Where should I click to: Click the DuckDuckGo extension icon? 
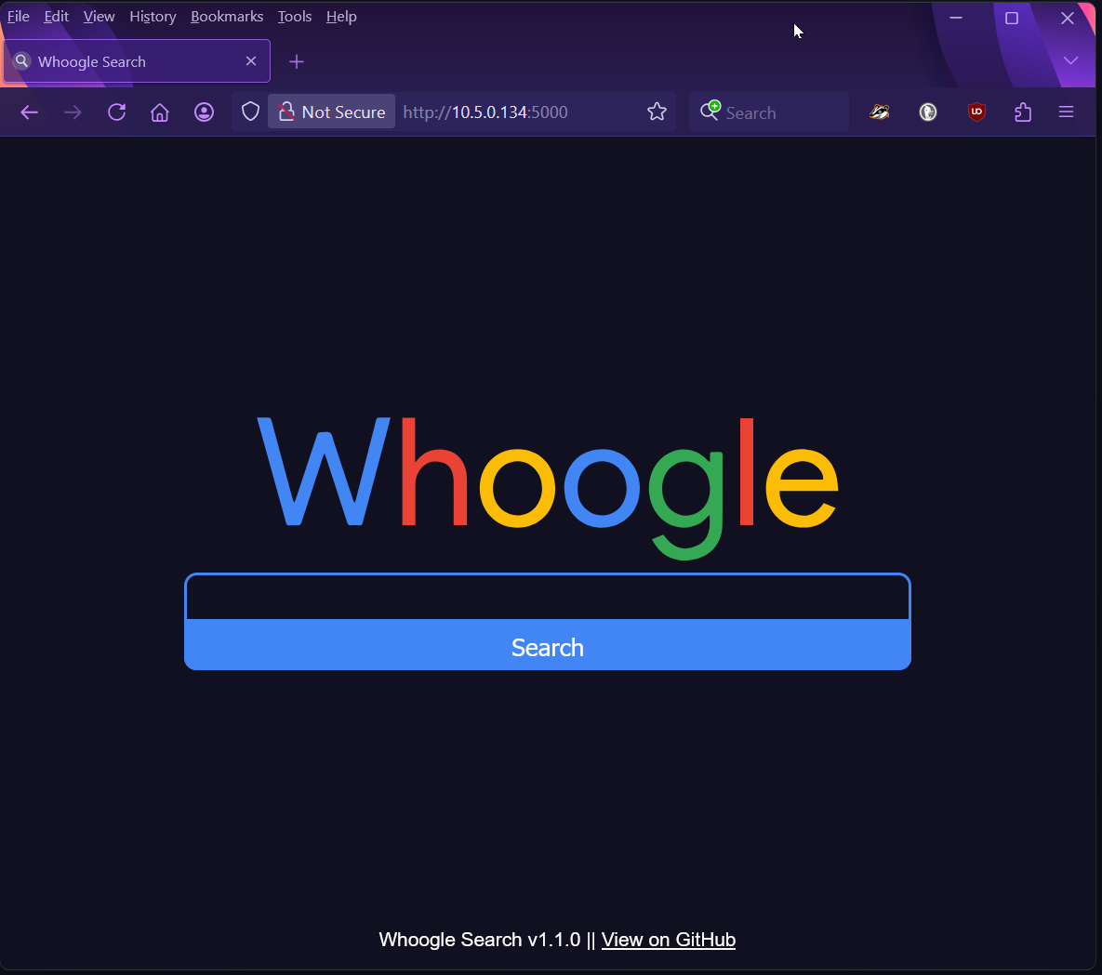coord(928,112)
